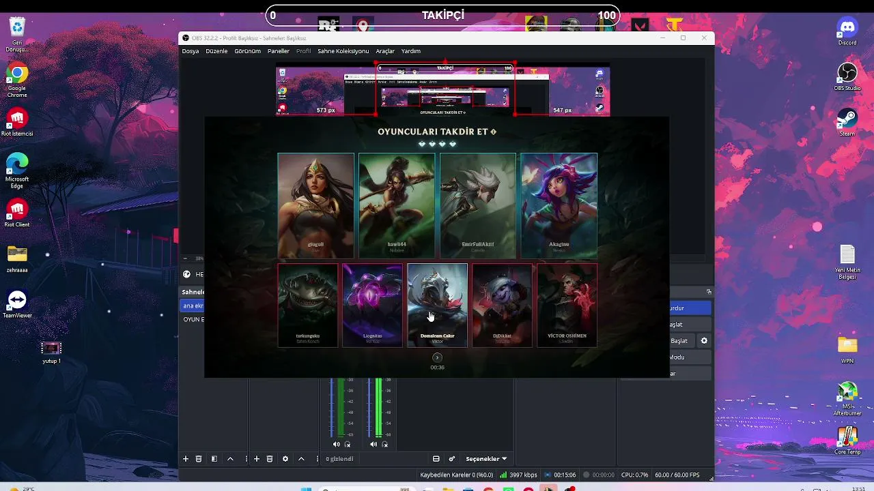Add a new source with the plus icon

pos(257,459)
